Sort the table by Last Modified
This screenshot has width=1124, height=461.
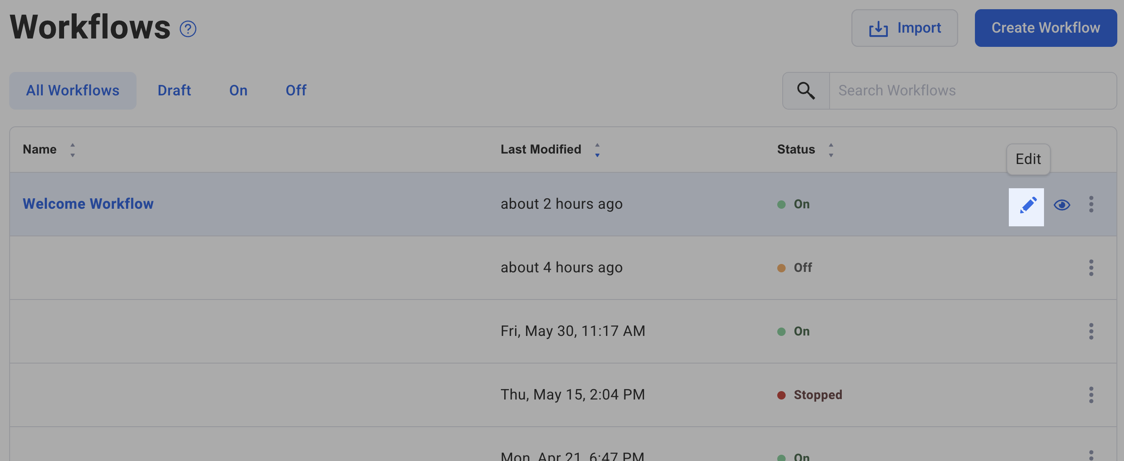(597, 150)
